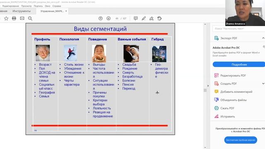
Task: Click Бесплатная пробная версия button
Action: 241,140
